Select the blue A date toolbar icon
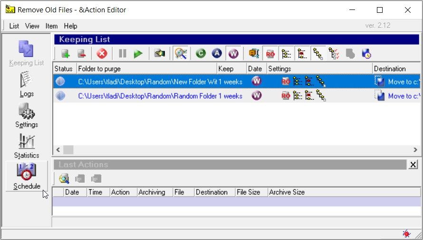The height and width of the screenshot is (240, 423). pos(217,53)
